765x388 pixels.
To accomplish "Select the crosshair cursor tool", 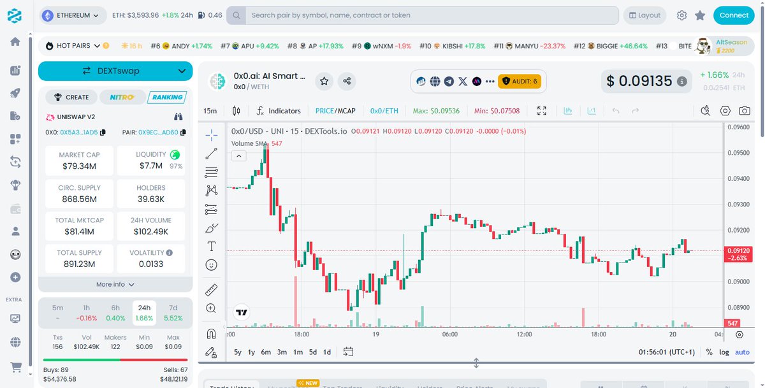I will pyautogui.click(x=211, y=134).
